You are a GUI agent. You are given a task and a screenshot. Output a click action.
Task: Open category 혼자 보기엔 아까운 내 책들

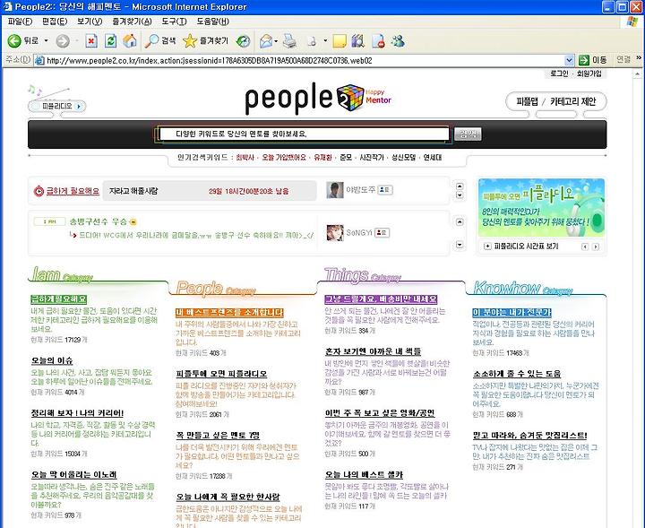pos(373,351)
